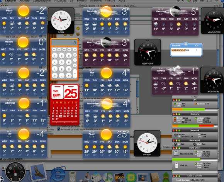
Task: Collapse the Network section header in system monitor
Action: [x=195, y=131]
